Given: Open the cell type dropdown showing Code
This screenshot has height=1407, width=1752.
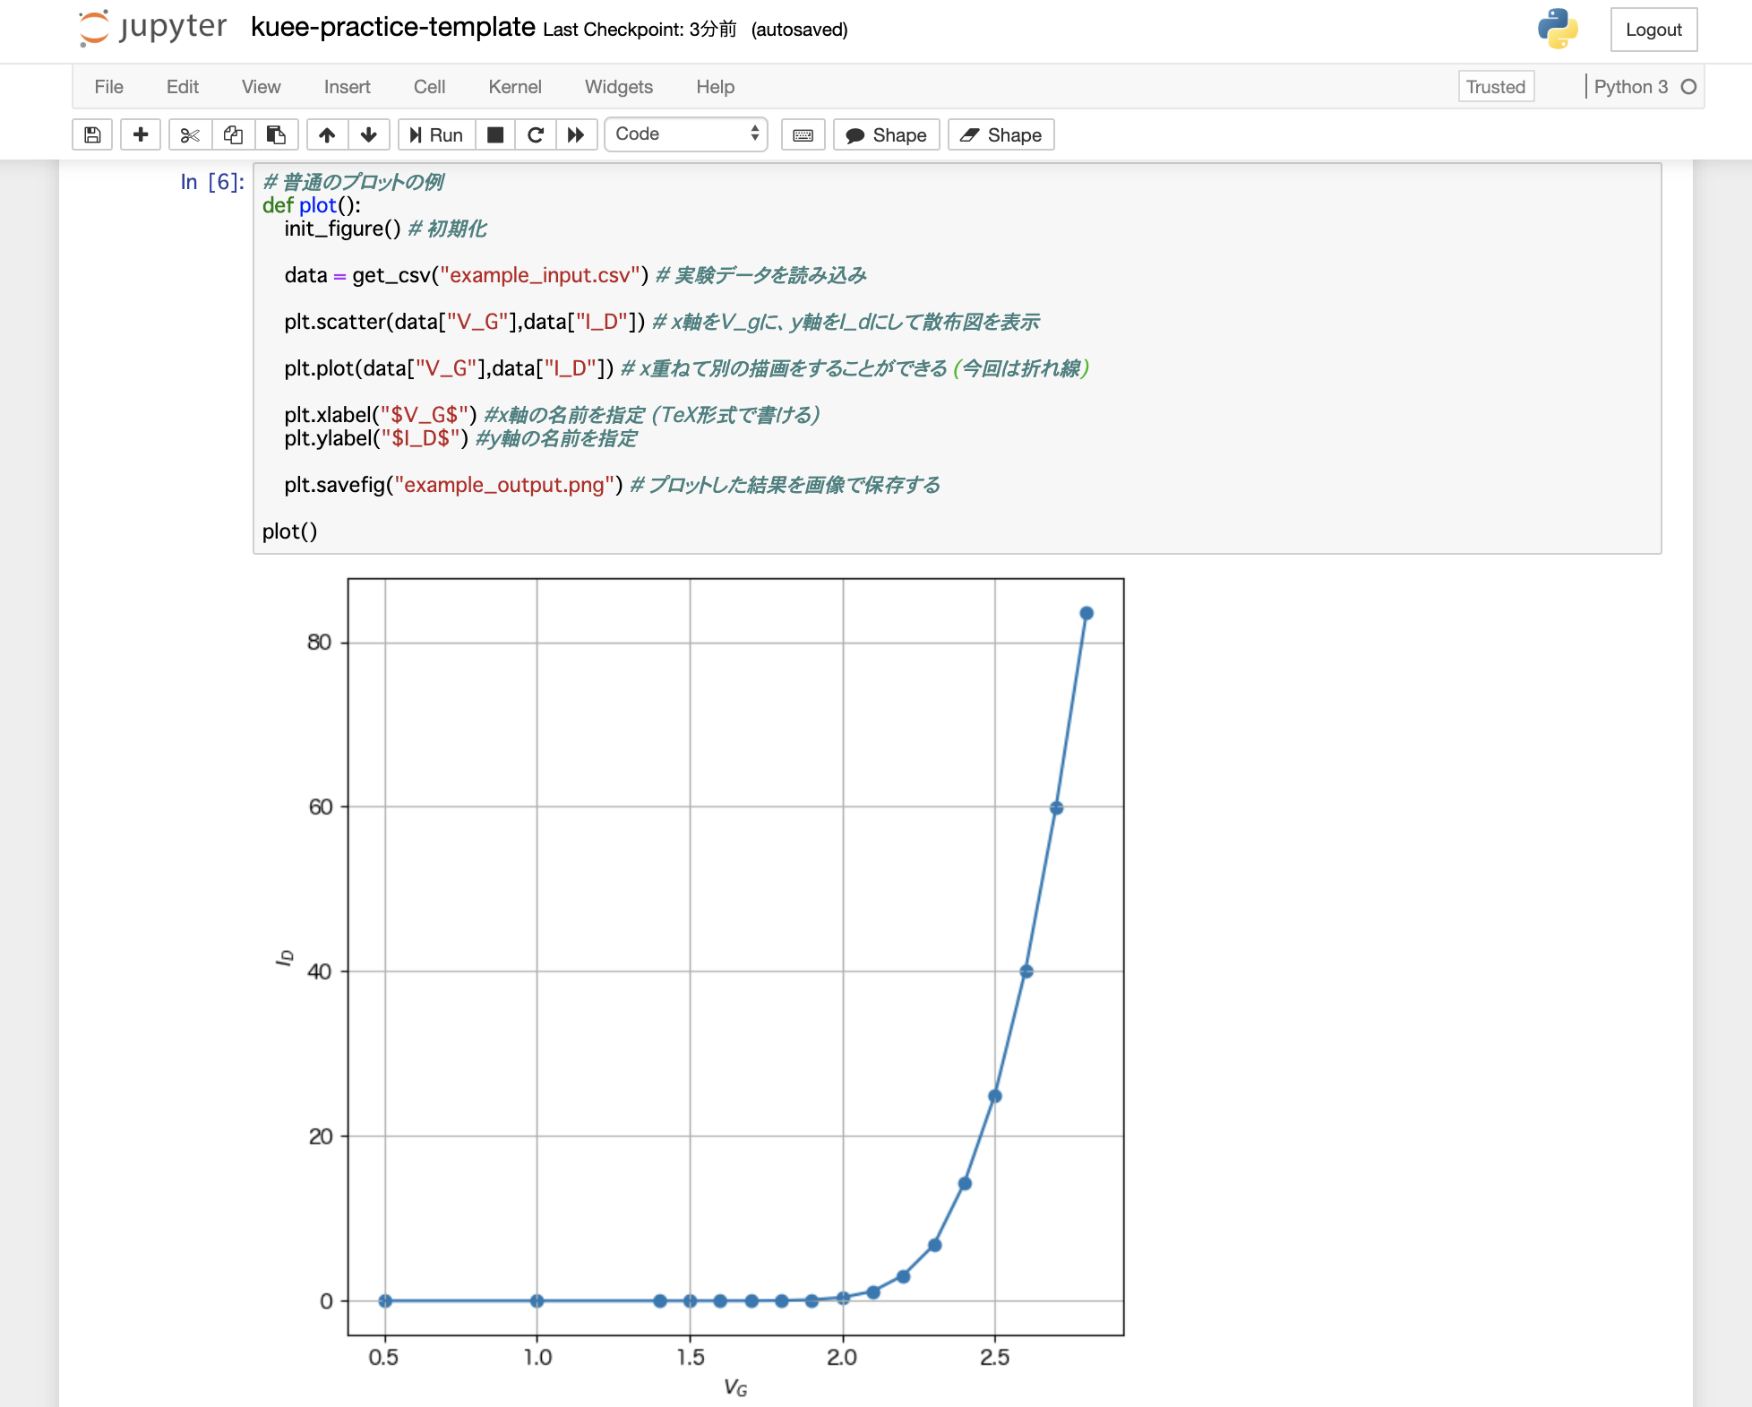Looking at the screenshot, I should (686, 134).
